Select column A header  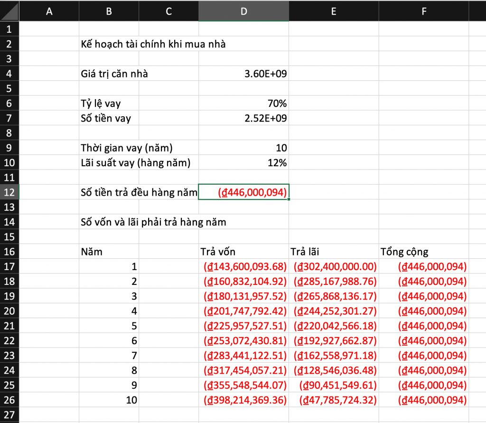[49, 11]
